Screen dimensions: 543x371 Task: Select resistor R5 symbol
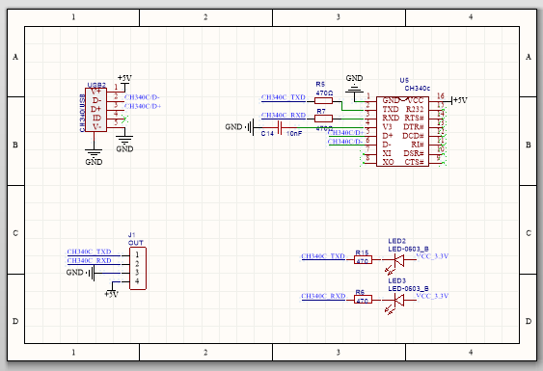point(323,101)
